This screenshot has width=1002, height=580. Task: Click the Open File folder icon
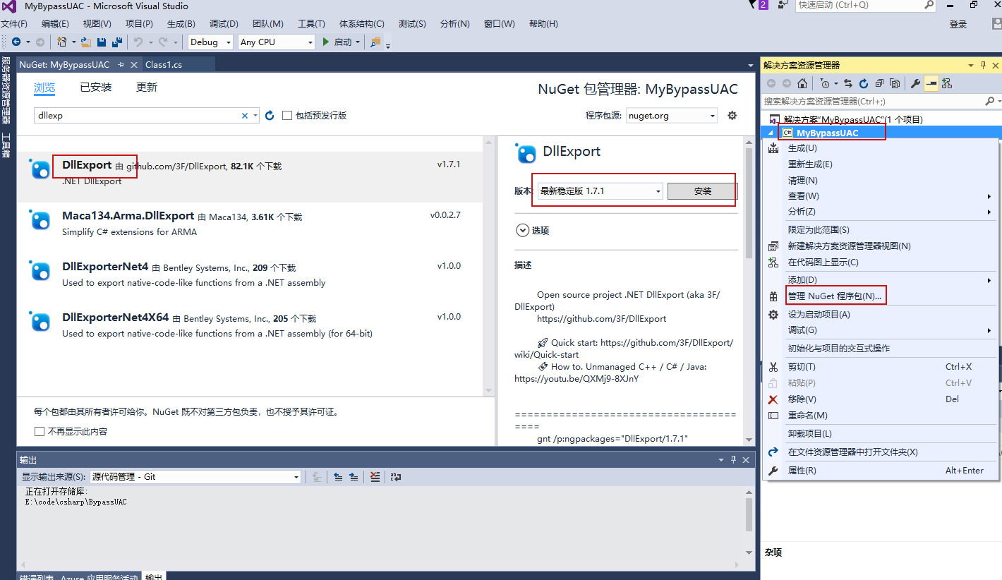click(86, 42)
